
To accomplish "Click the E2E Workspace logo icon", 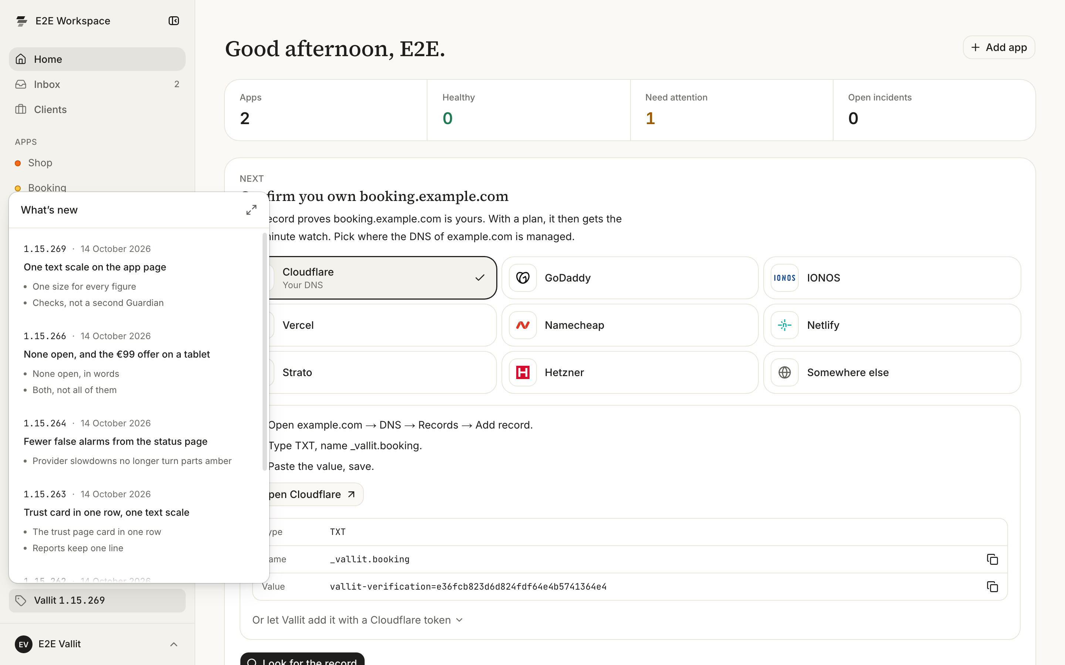I will click(x=21, y=21).
